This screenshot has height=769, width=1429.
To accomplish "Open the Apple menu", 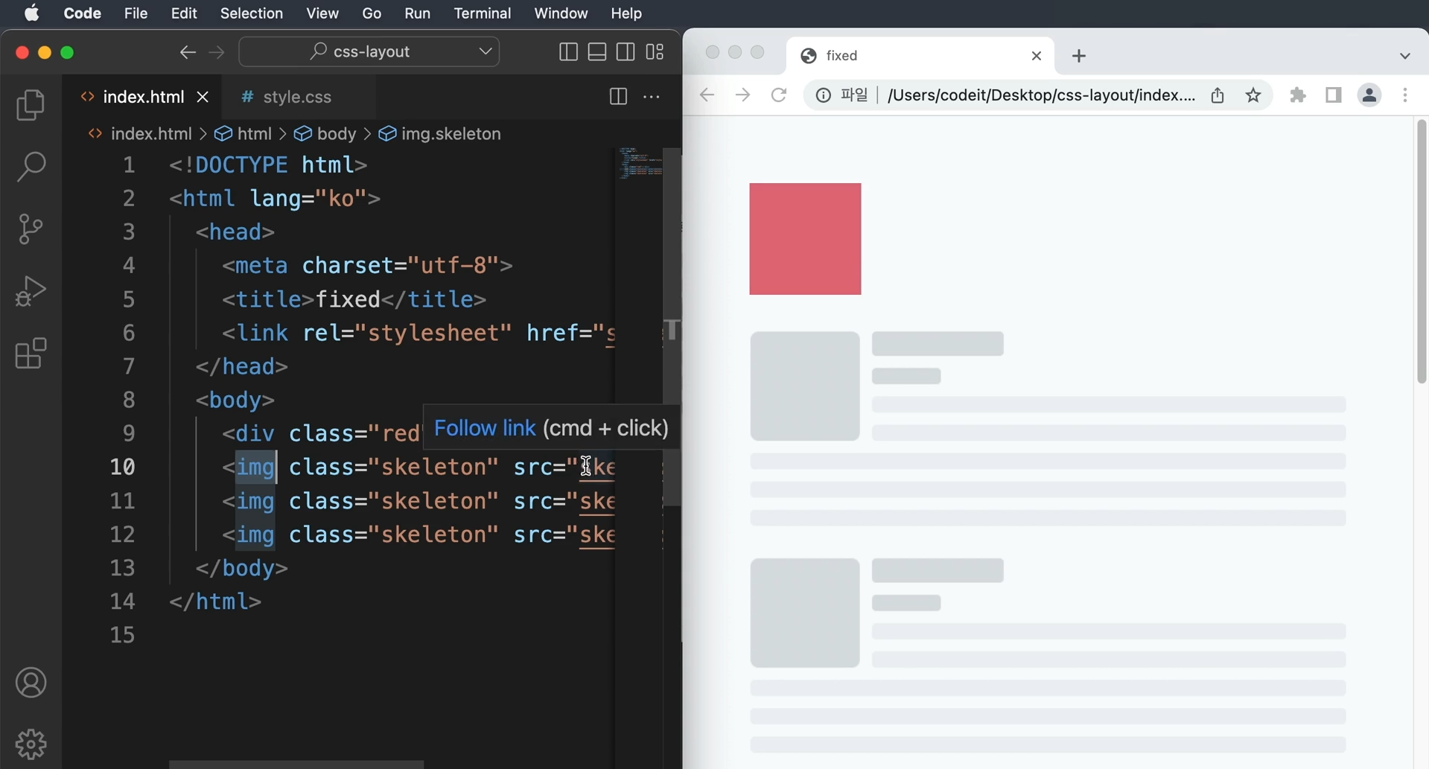I will [x=32, y=13].
